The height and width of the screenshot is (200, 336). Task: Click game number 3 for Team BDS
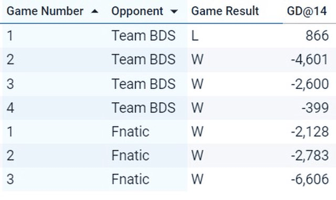pyautogui.click(x=10, y=84)
